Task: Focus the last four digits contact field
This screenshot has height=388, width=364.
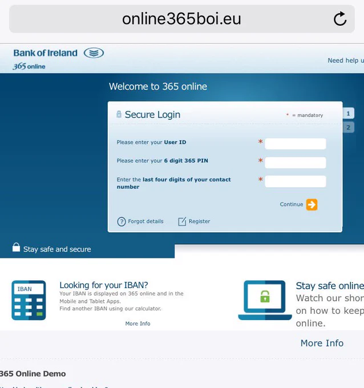Action: click(x=295, y=181)
